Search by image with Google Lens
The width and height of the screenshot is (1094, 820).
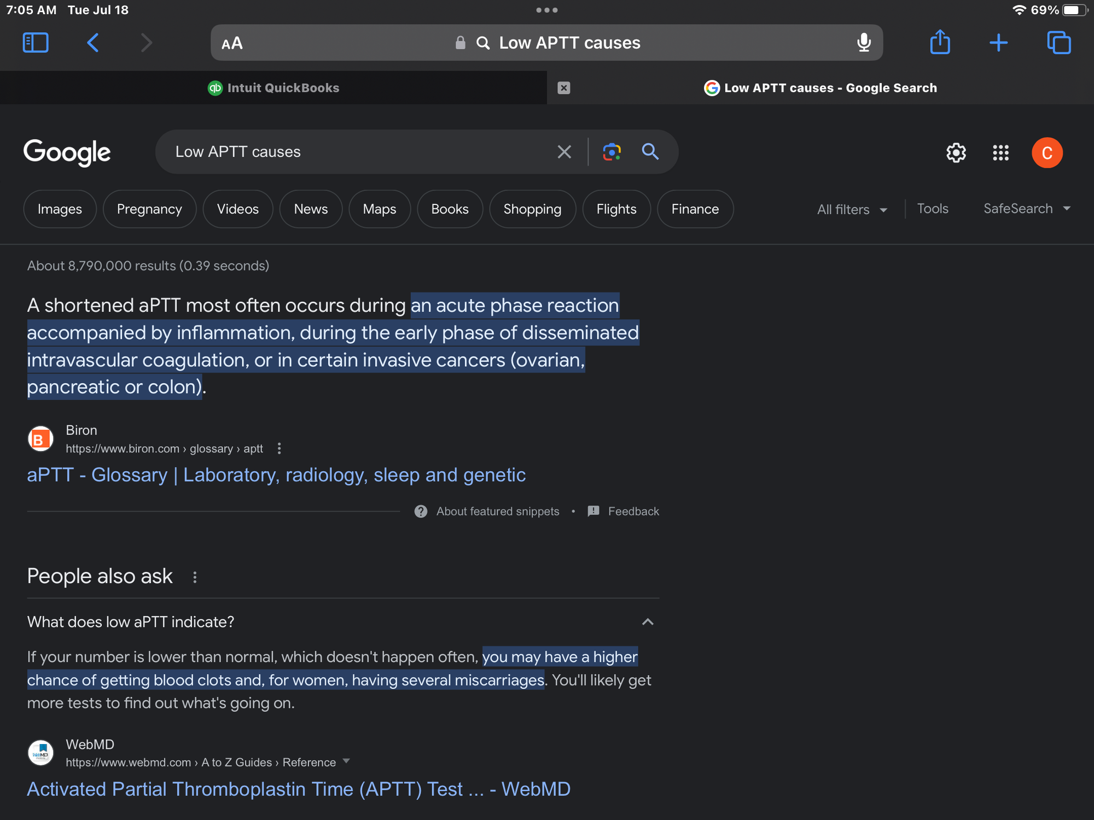612,151
